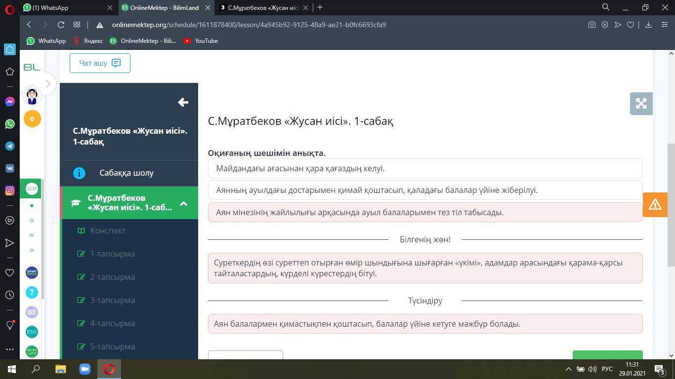
Task: Click the orange warning report button
Action: pos(655,204)
